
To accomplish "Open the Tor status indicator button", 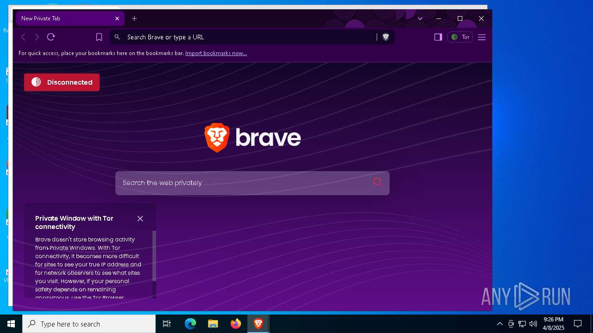I will point(460,37).
